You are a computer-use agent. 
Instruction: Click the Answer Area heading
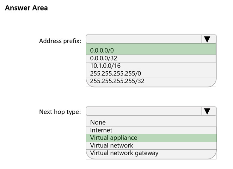coord(26,8)
